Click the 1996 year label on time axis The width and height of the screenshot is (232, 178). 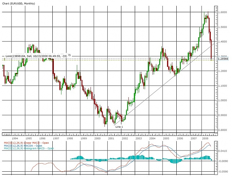coord(42,139)
